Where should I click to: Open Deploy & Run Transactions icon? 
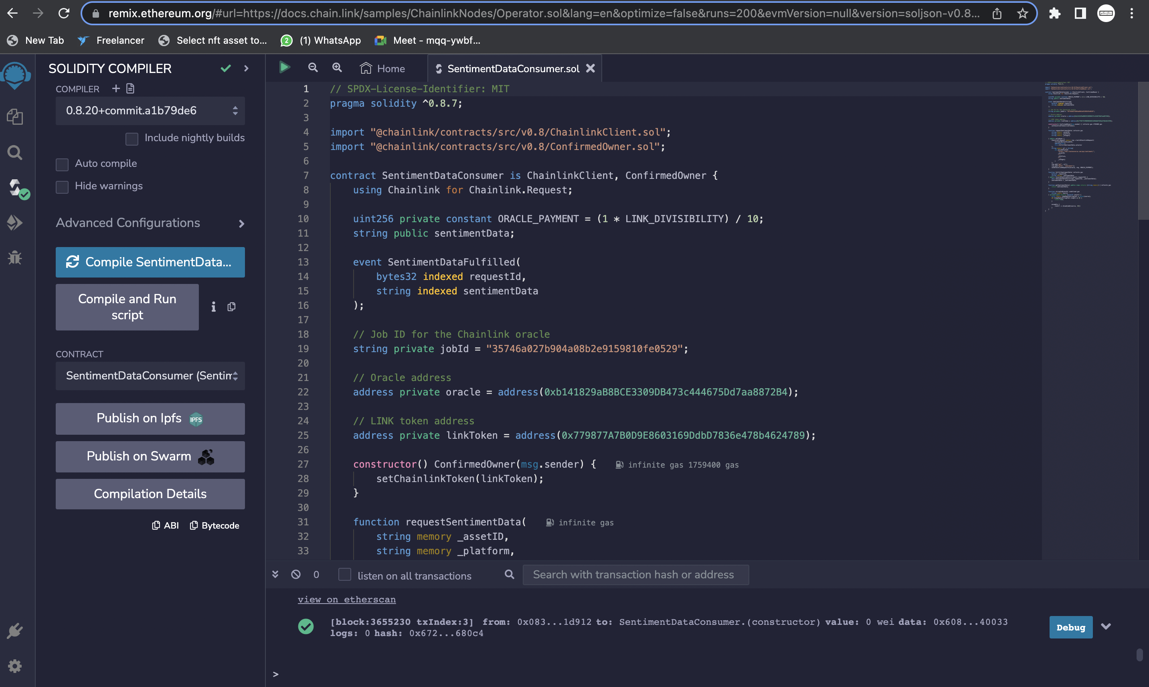[15, 223]
